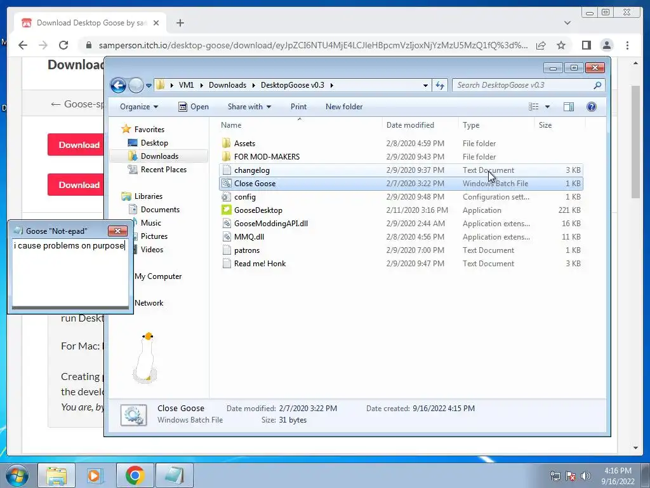
Task: Select the GooseDesktop application icon
Action: click(x=227, y=210)
